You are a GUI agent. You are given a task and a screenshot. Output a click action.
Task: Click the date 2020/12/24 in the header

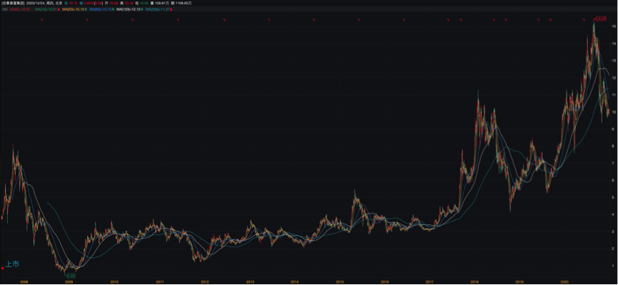coord(35,3)
